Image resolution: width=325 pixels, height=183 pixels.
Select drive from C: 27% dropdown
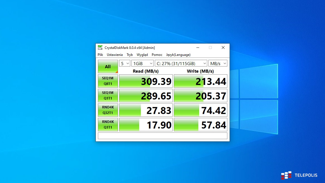point(181,63)
